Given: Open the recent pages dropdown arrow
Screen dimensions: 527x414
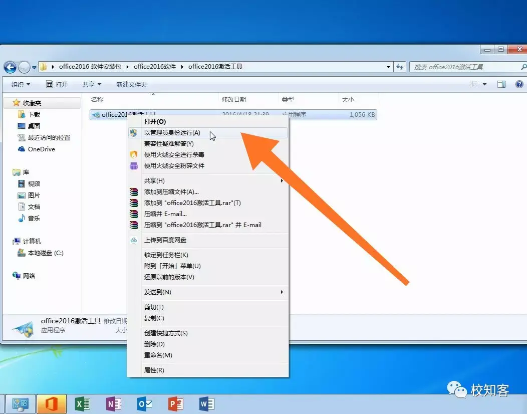Looking at the screenshot, I should (x=34, y=68).
